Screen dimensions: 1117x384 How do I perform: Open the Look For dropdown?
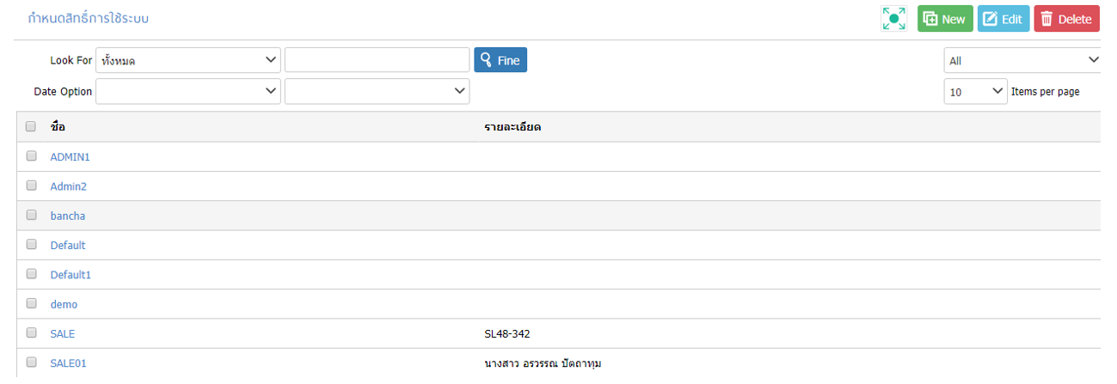[188, 60]
